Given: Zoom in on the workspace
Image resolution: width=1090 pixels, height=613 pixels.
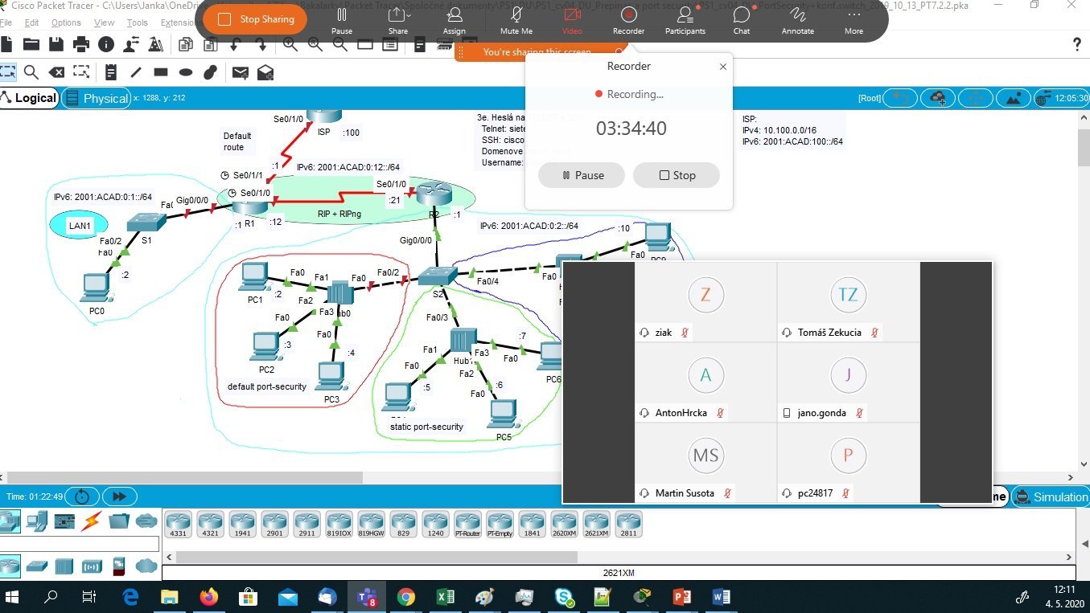Looking at the screenshot, I should tap(290, 44).
